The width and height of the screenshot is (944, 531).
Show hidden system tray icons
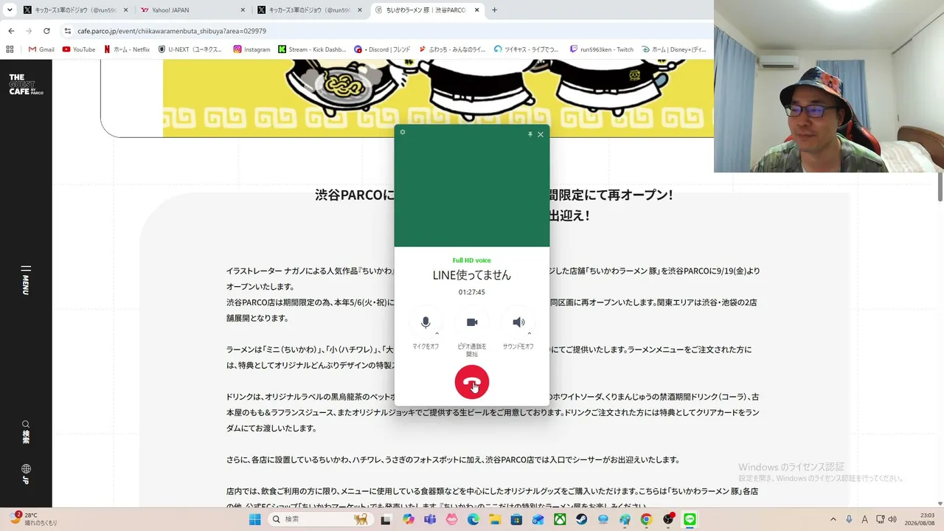pyautogui.click(x=833, y=519)
